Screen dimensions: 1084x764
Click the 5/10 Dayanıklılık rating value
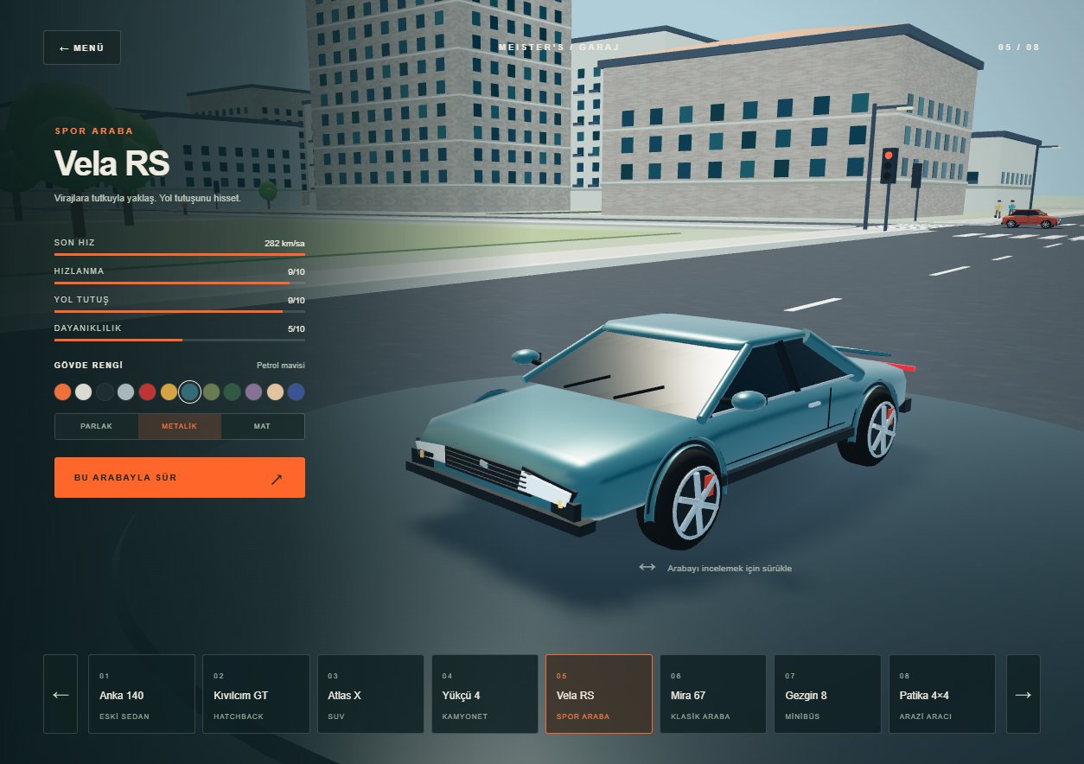click(x=297, y=329)
